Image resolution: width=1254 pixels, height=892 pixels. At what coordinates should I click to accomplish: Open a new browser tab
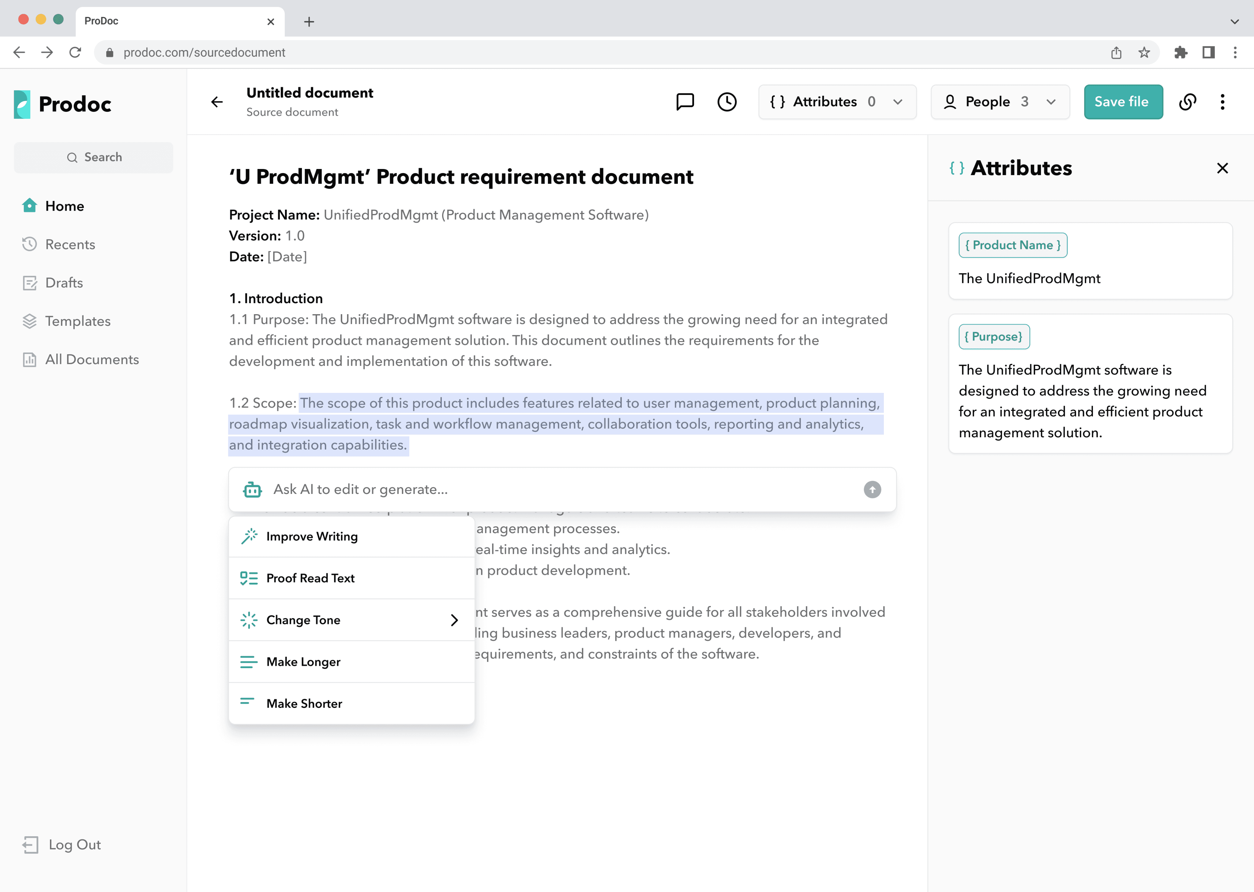pyautogui.click(x=309, y=21)
